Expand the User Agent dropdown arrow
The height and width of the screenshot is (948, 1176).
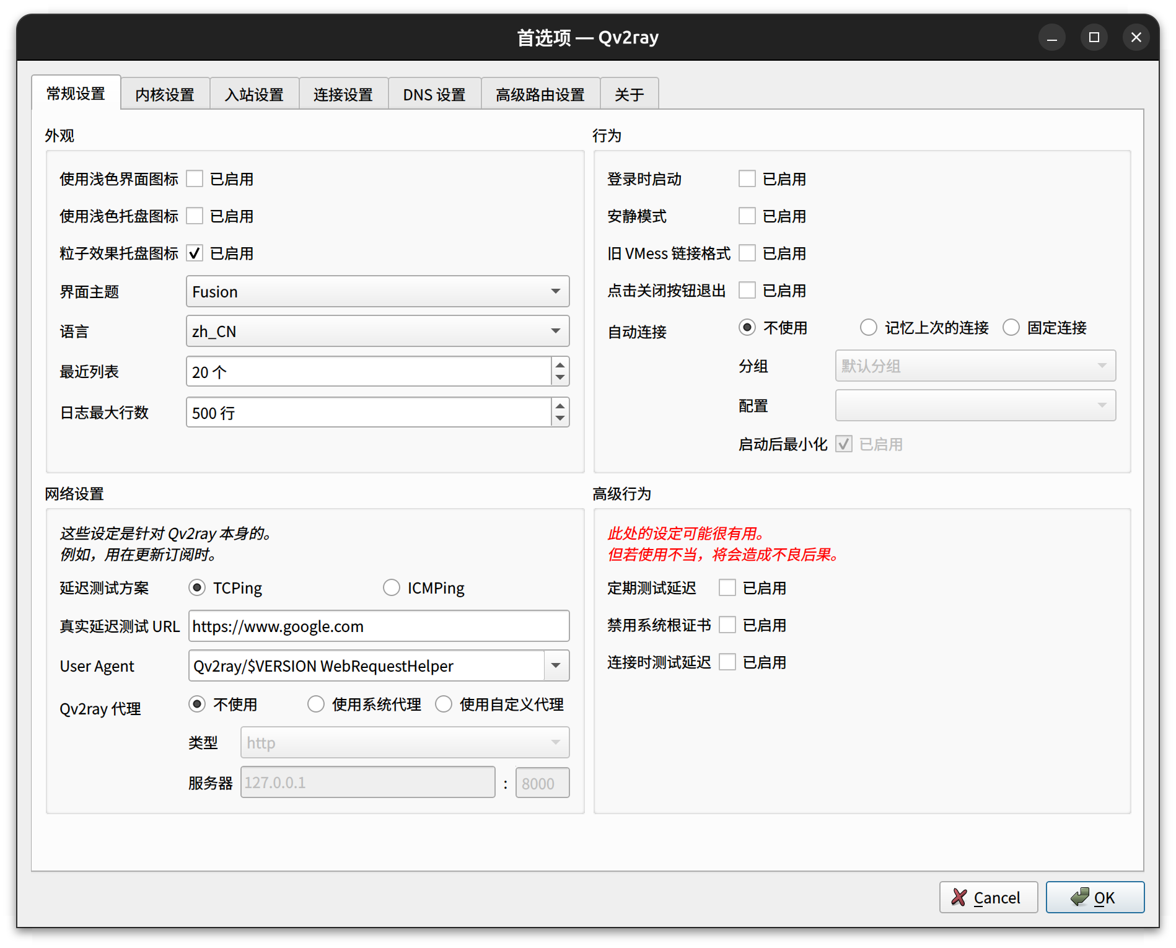(556, 666)
